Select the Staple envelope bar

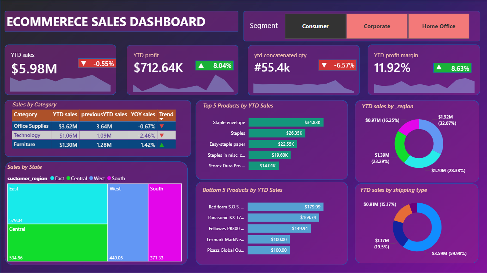[x=286, y=122]
